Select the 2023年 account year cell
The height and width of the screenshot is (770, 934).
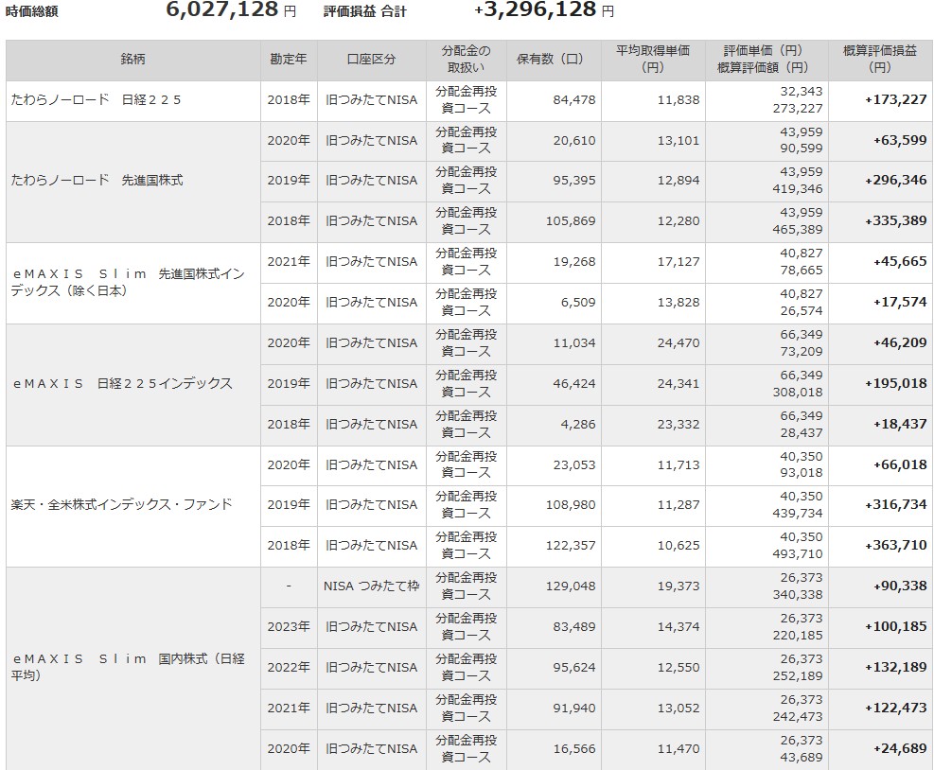288,627
